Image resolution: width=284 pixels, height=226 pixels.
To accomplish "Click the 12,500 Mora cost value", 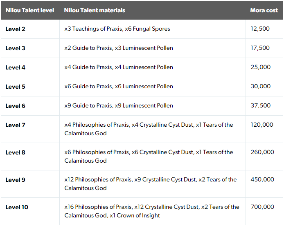I will pos(260,29).
